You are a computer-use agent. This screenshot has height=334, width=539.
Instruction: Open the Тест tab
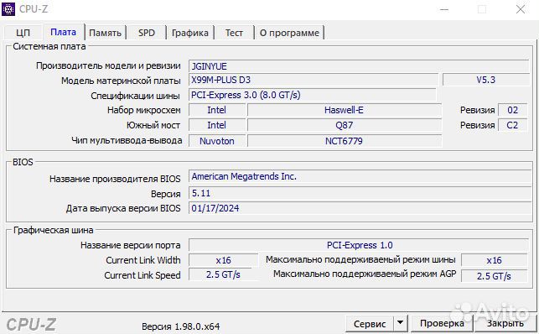[234, 33]
